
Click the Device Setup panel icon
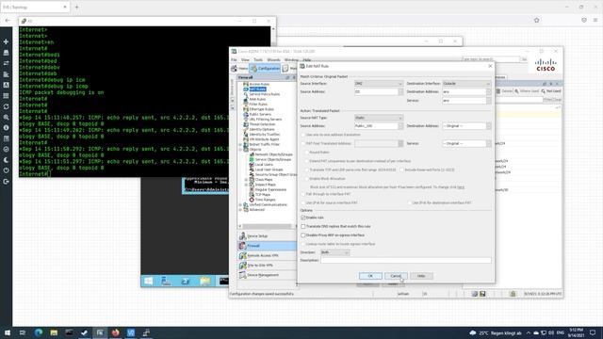(x=242, y=235)
